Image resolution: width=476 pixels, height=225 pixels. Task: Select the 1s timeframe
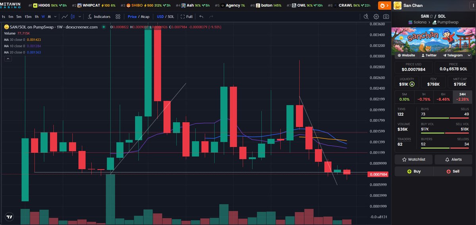4,17
